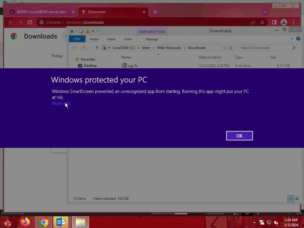Viewport: 304px width, 228px height.
Task: Click Chrome's back arrow
Action: [11, 22]
